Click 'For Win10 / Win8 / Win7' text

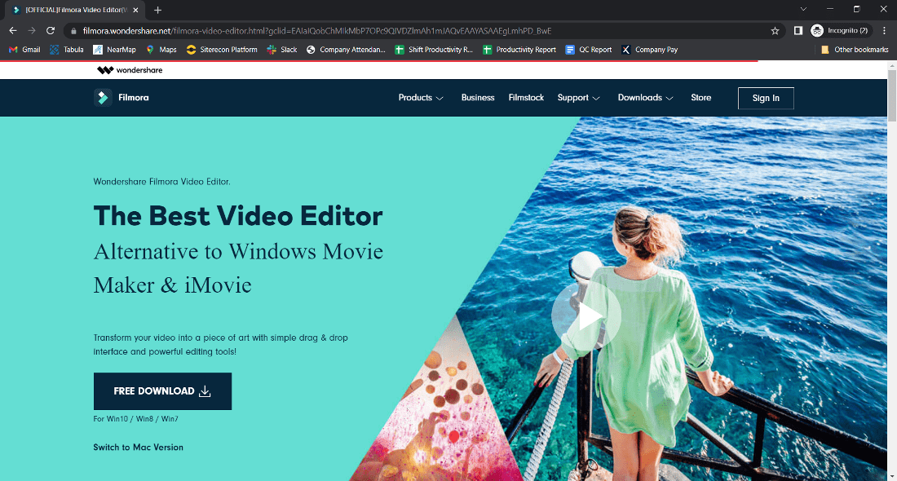point(135,419)
